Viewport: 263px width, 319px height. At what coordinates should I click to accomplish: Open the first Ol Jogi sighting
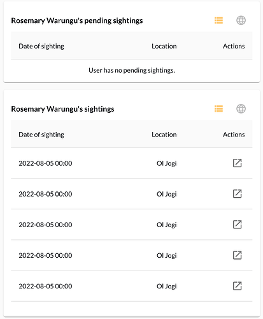[237, 163]
